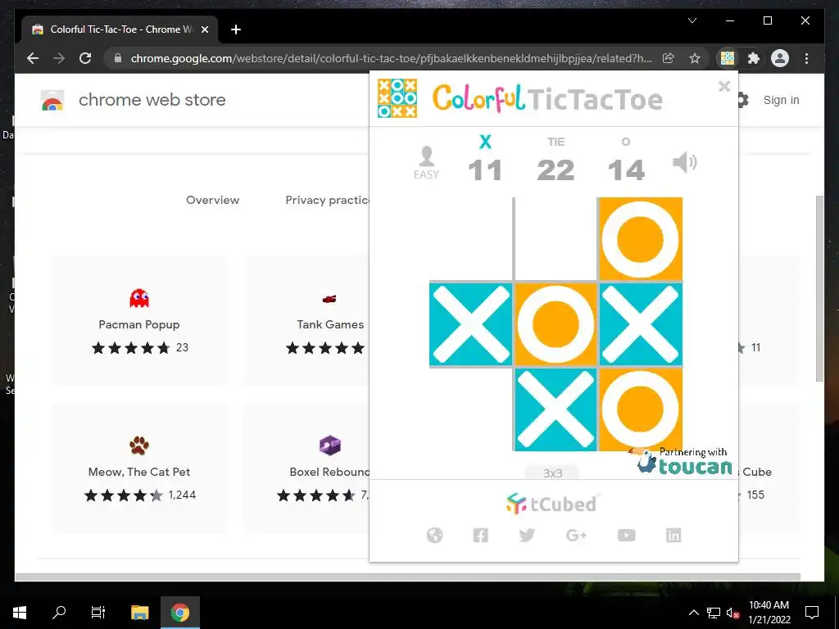
Task: Open the Twitter social icon
Action: [x=527, y=535]
